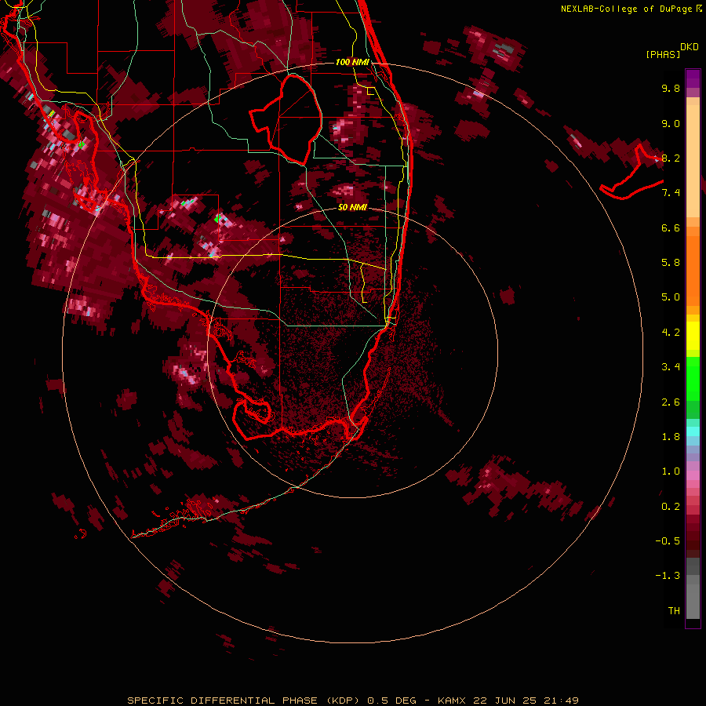Select the 9.8 value on the scale
706x706 pixels.
(x=671, y=88)
